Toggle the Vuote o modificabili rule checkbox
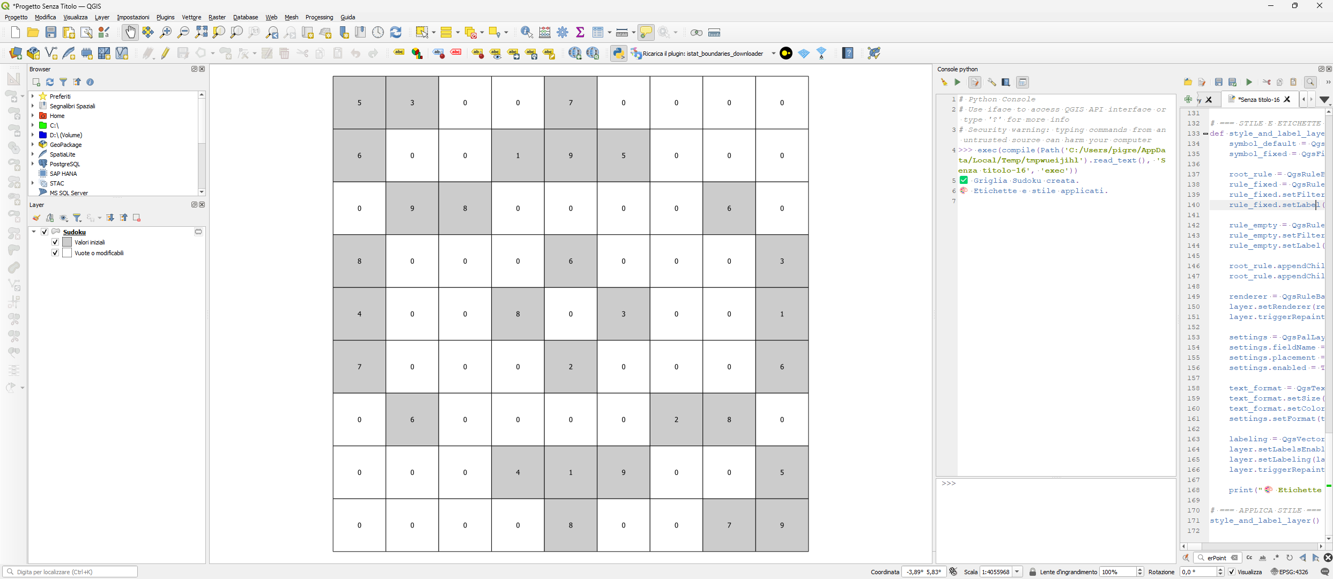This screenshot has width=1333, height=579. (55, 253)
